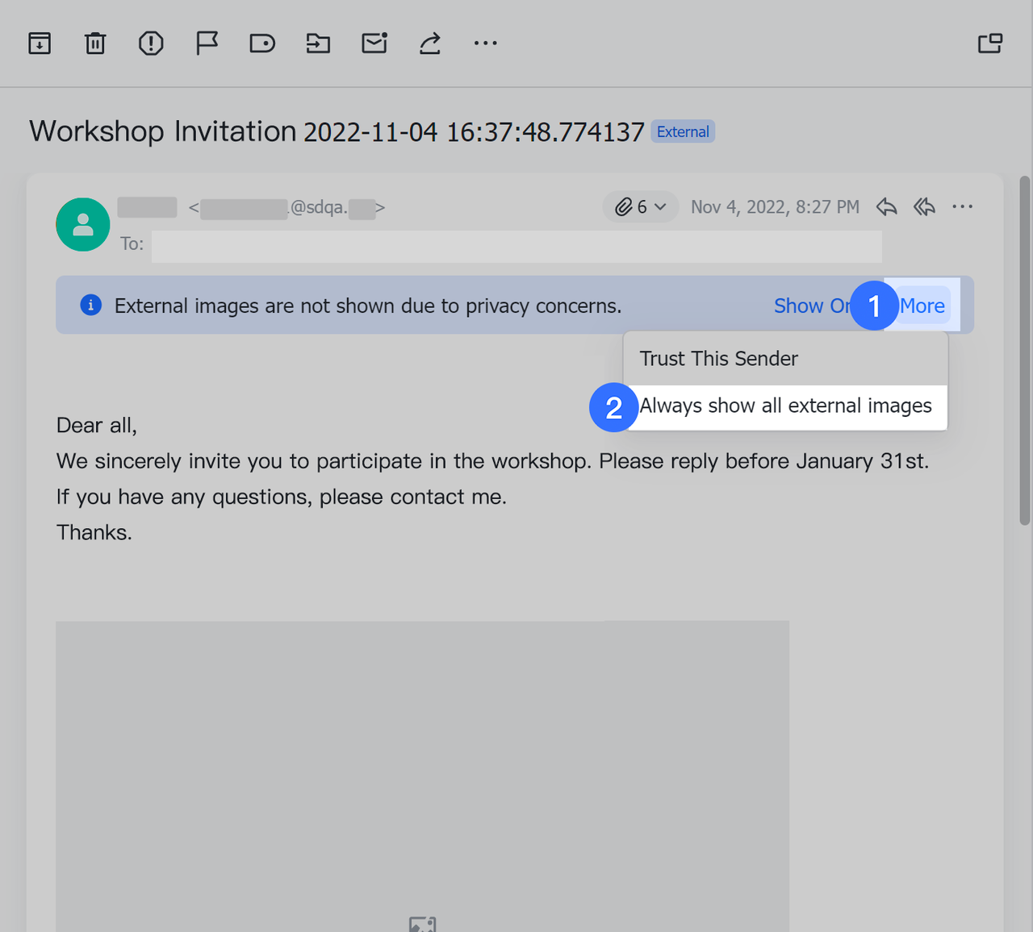Image resolution: width=1033 pixels, height=932 pixels.
Task: Flag the Workshop Invitation email
Action: click(207, 43)
